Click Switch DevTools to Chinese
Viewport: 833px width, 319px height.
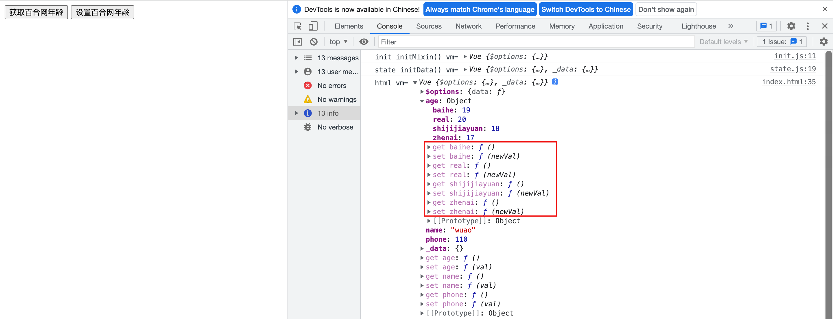point(586,9)
